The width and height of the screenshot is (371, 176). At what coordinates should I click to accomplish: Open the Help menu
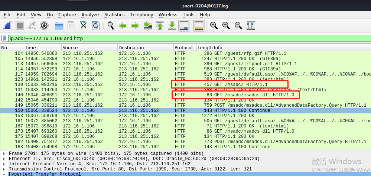click(205, 14)
